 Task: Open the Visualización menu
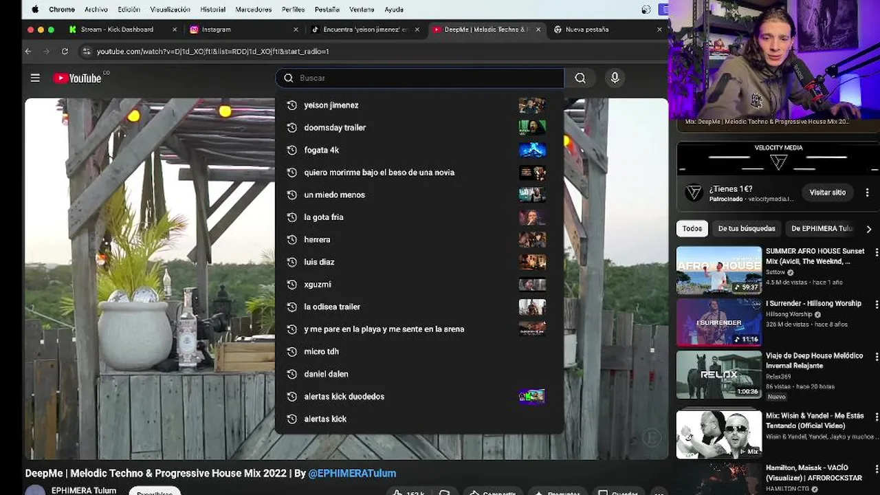tap(170, 10)
